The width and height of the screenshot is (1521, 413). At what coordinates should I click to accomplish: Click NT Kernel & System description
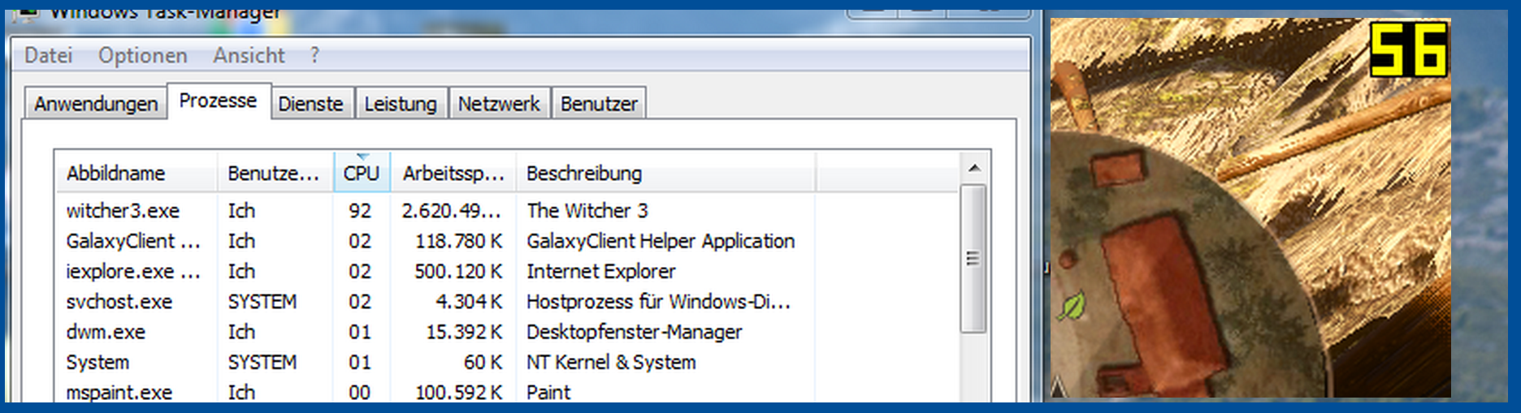pyautogui.click(x=611, y=362)
